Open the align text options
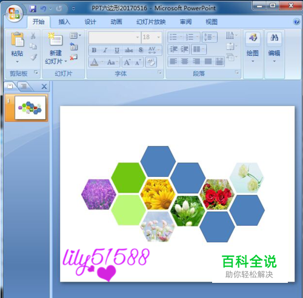The height and width of the screenshot is (298, 303). pos(231,47)
